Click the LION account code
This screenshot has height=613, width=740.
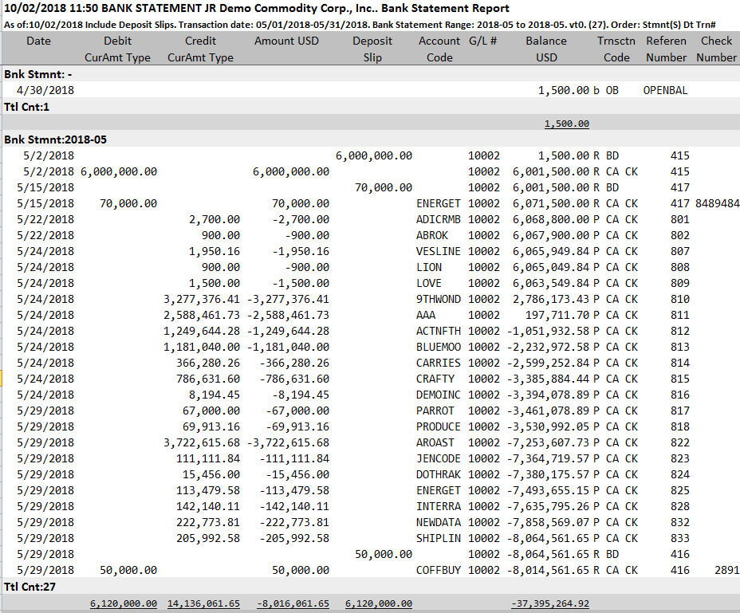tap(428, 268)
